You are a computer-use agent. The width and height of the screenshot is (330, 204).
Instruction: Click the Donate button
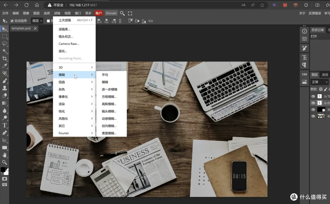(x=111, y=13)
